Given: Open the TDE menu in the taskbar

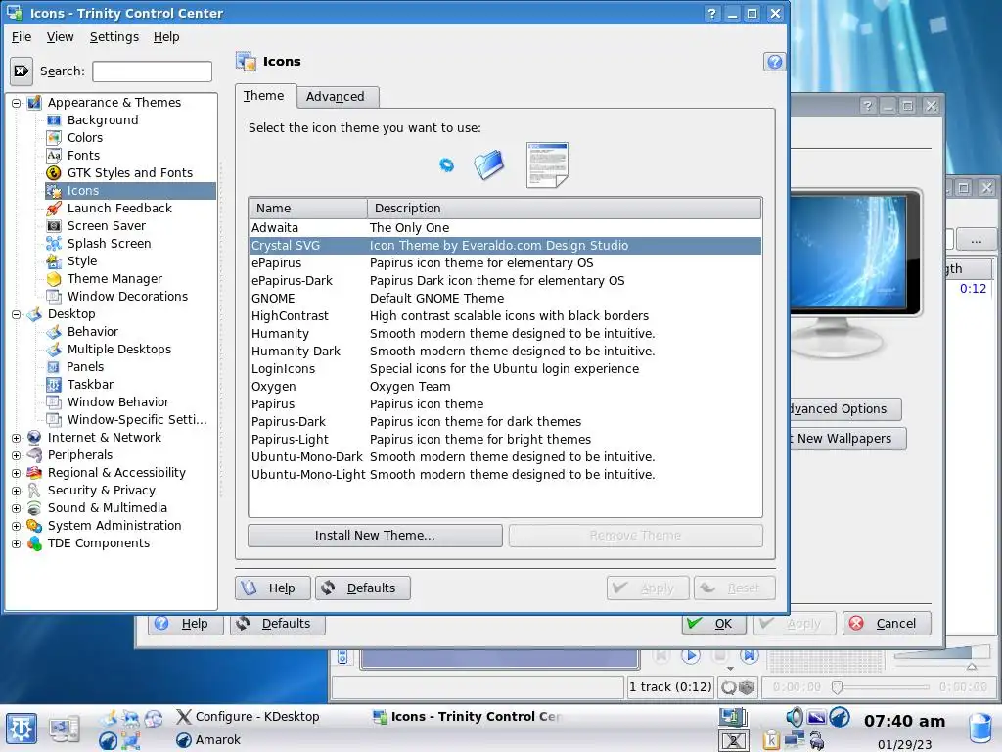Looking at the screenshot, I should tap(22, 728).
